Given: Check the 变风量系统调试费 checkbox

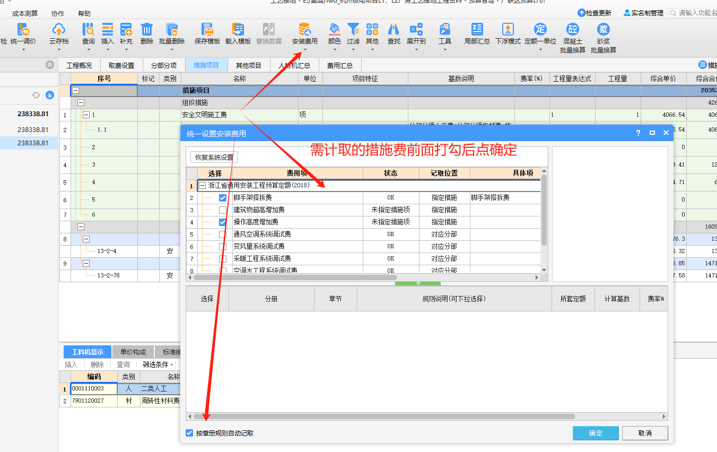Looking at the screenshot, I should (223, 246).
